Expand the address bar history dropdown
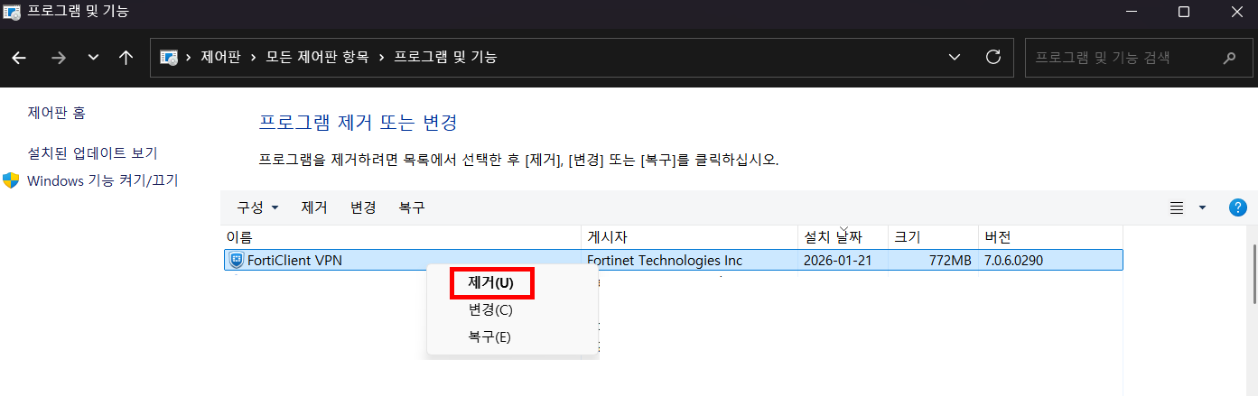This screenshot has width=1258, height=396. (955, 57)
